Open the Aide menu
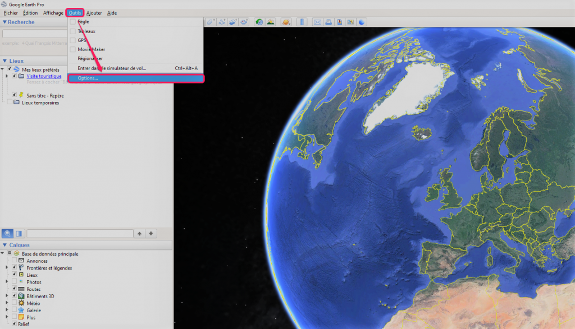 tap(112, 13)
